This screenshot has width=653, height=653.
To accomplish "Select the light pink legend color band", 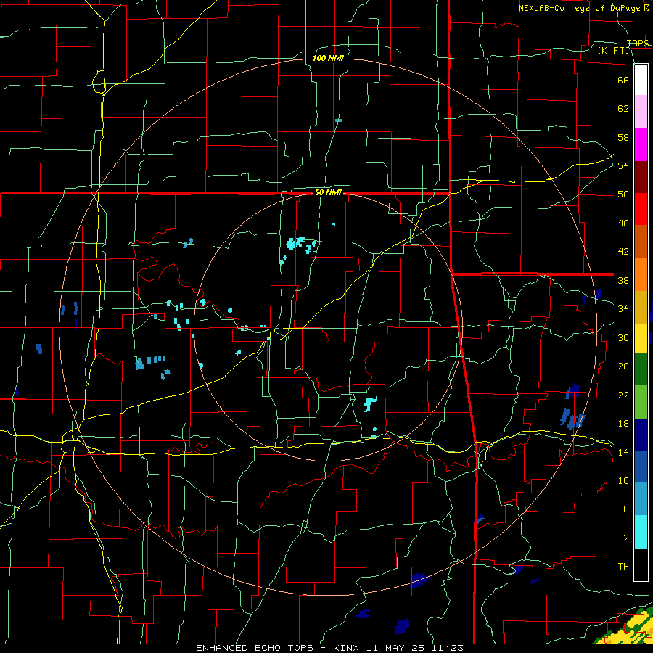I will [641, 112].
